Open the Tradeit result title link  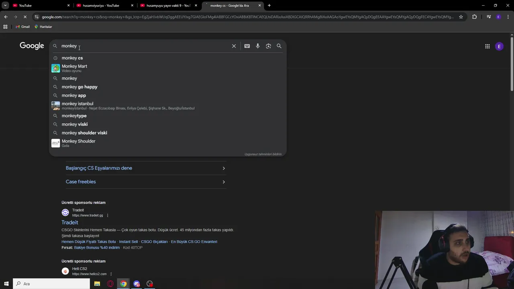tap(70, 222)
